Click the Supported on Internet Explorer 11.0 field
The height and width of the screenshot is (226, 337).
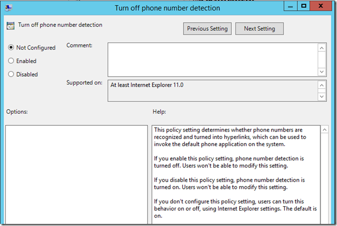212,90
